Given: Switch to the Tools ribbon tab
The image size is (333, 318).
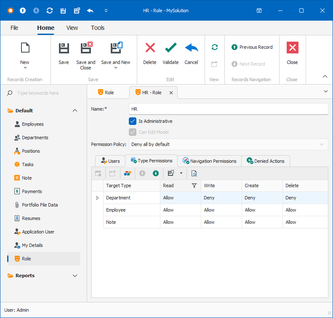Looking at the screenshot, I should pyautogui.click(x=98, y=28).
